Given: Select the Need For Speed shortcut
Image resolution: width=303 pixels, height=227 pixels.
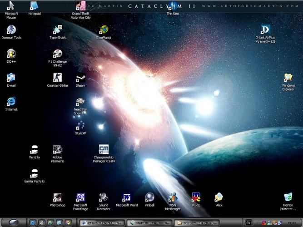Looking at the screenshot, I should pos(80,102).
